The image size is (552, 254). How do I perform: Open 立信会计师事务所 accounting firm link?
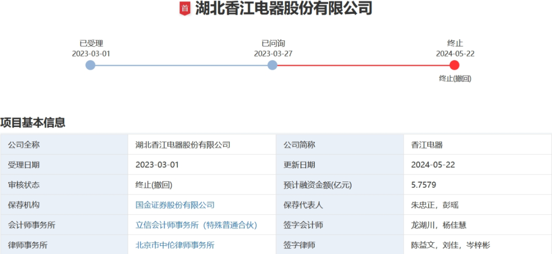click(196, 225)
